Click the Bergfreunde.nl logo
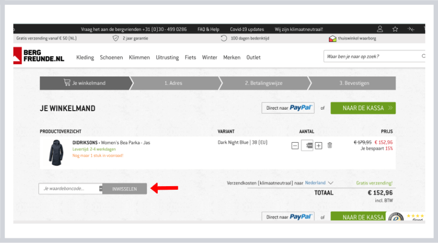 click(x=39, y=55)
